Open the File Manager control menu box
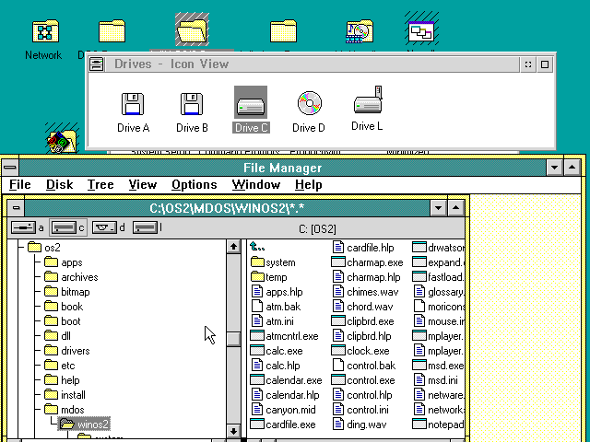The image size is (590, 442). pos(10,168)
